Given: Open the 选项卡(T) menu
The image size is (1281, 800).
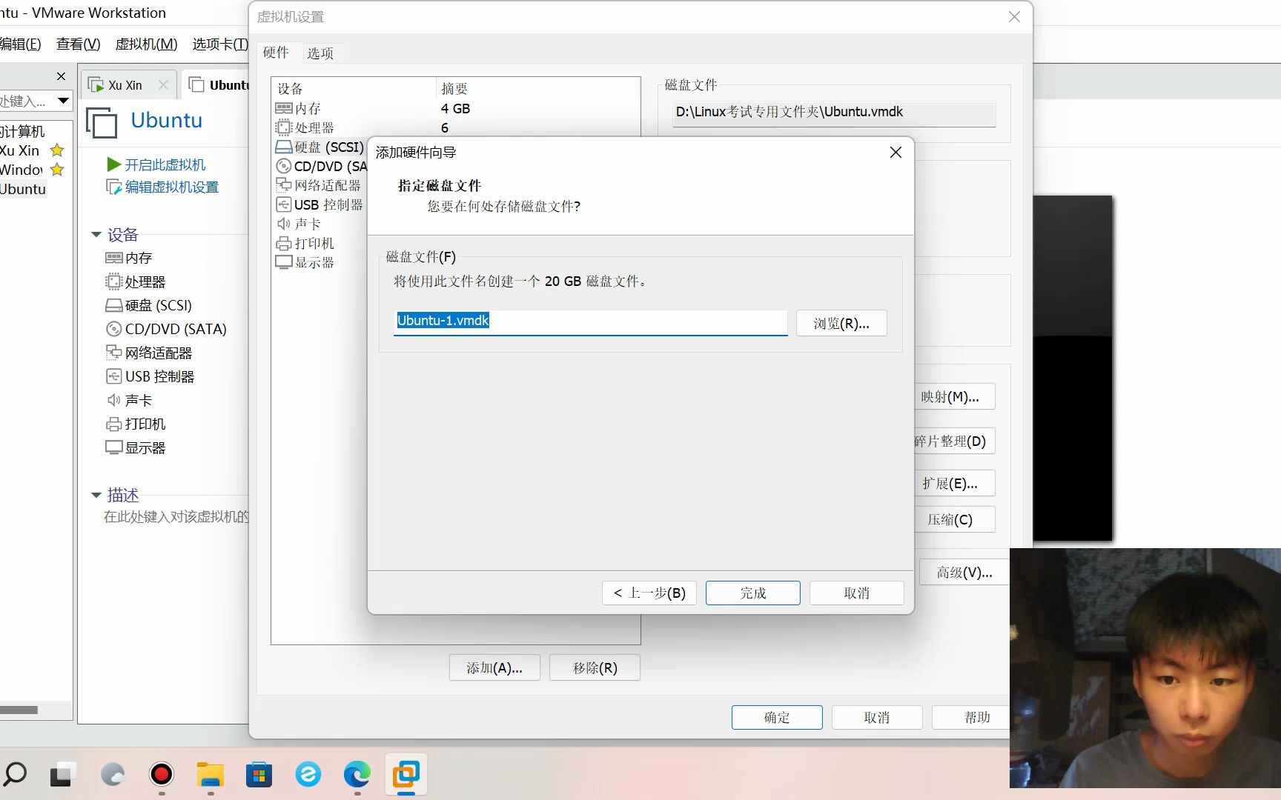Looking at the screenshot, I should (x=220, y=44).
